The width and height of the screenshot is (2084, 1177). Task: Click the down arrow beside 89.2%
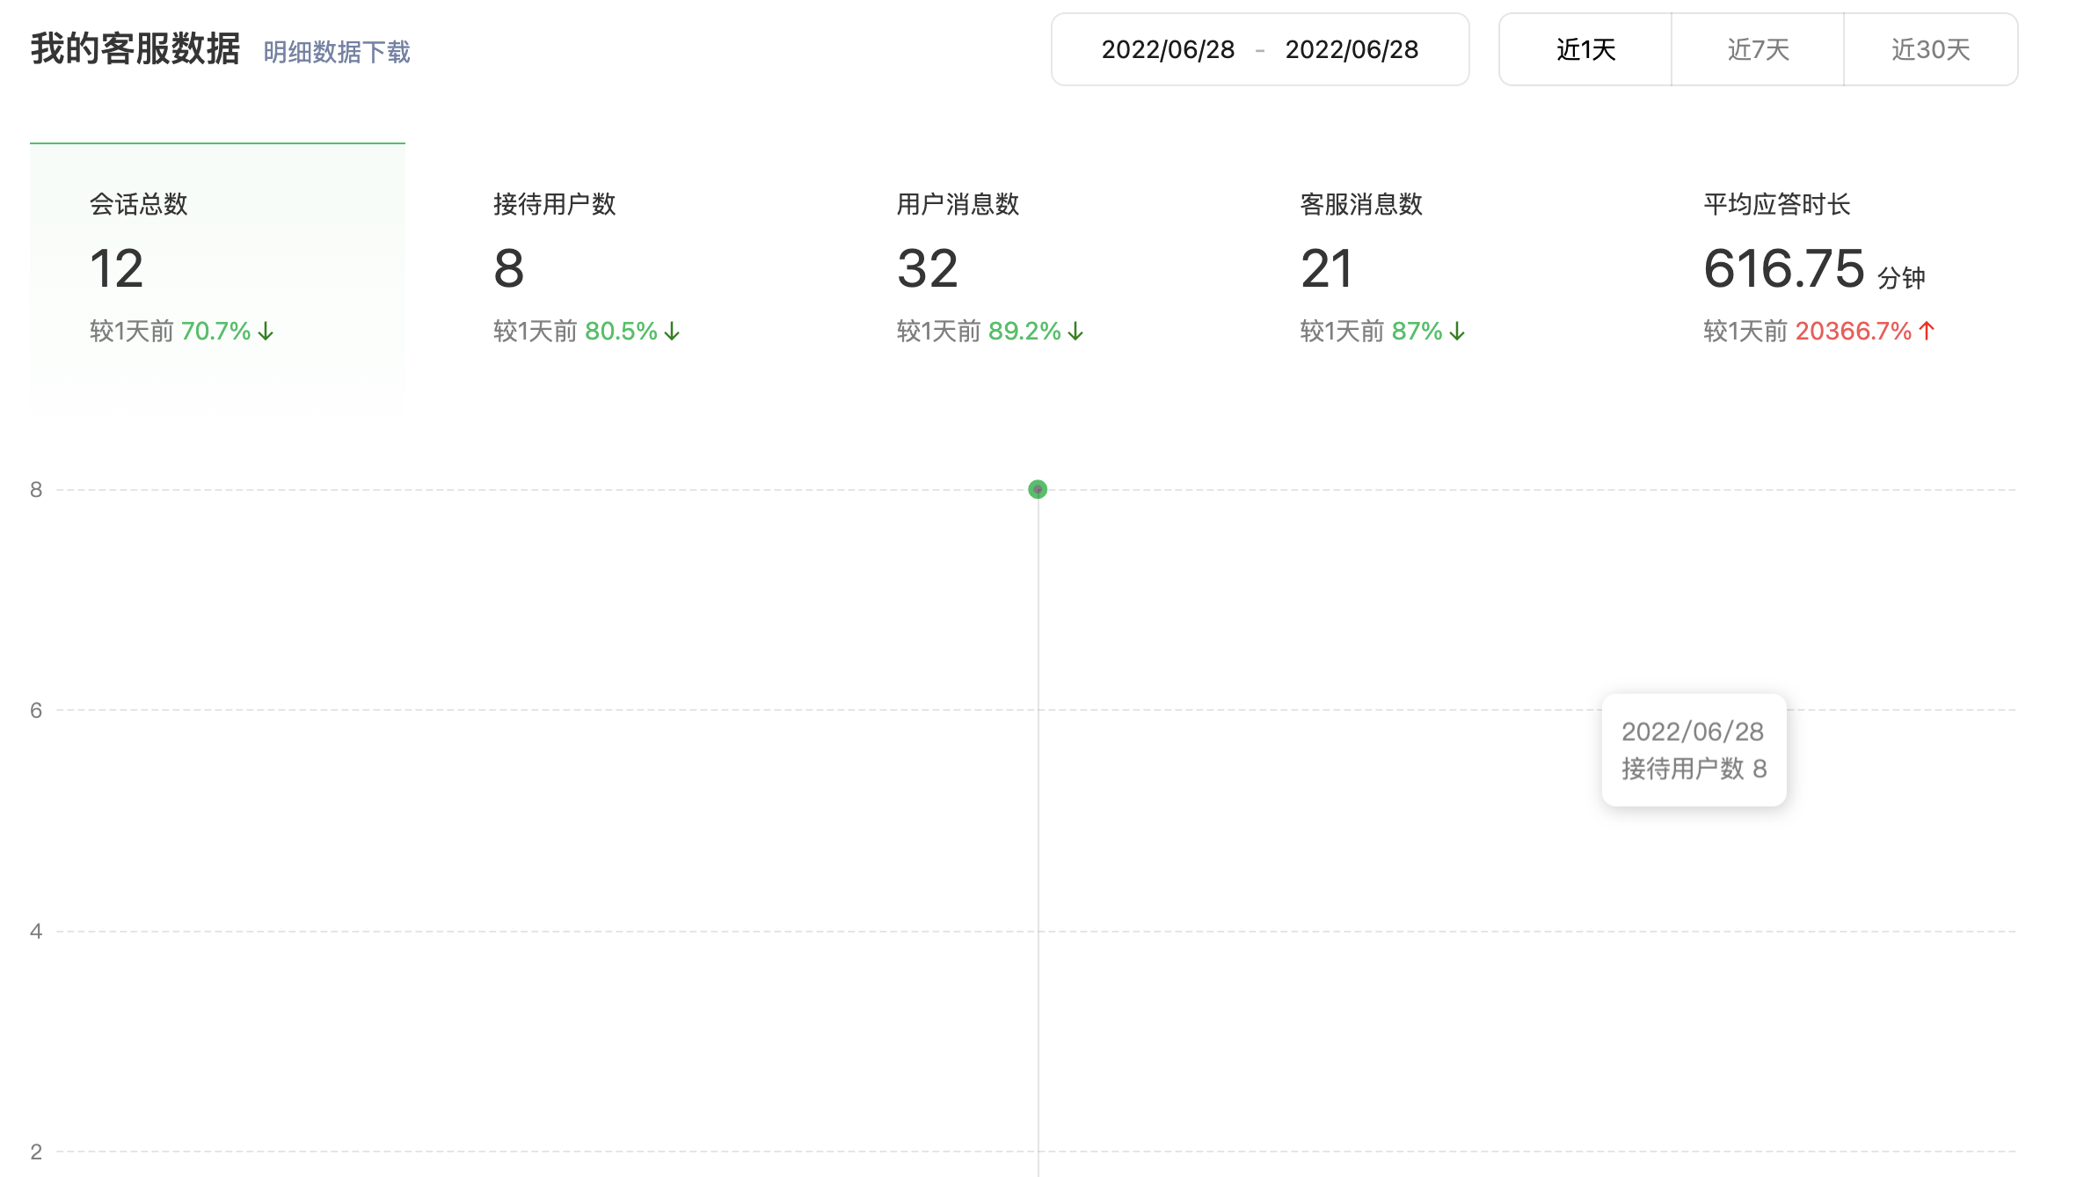[1075, 332]
